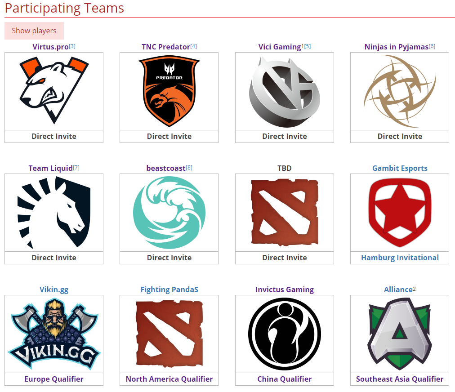Open the Alliance green shield logo
This screenshot has width=455, height=392.
click(x=400, y=334)
